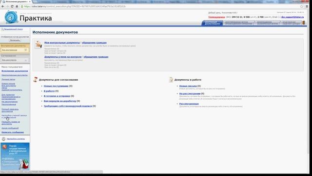The height and width of the screenshot is (176, 312).
Task: Click the browser Forward arrow
Action: click(x=7, y=6)
